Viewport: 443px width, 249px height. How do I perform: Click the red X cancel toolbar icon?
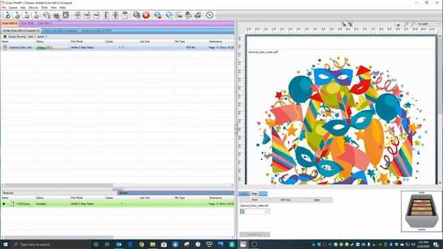click(146, 15)
